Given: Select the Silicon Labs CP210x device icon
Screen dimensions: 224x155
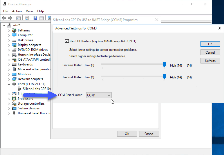Looking at the screenshot, I should click(x=19, y=89).
